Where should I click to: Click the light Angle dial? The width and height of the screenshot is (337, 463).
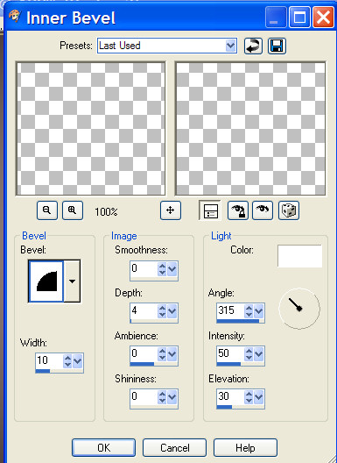pos(299,309)
